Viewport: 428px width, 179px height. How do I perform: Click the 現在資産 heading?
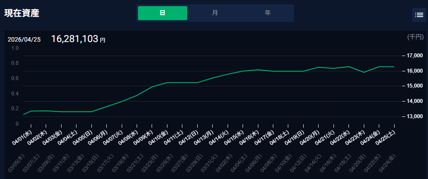[x=22, y=13]
